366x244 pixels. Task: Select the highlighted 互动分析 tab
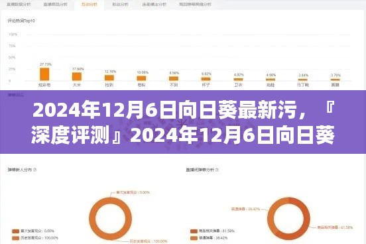[89, 5]
